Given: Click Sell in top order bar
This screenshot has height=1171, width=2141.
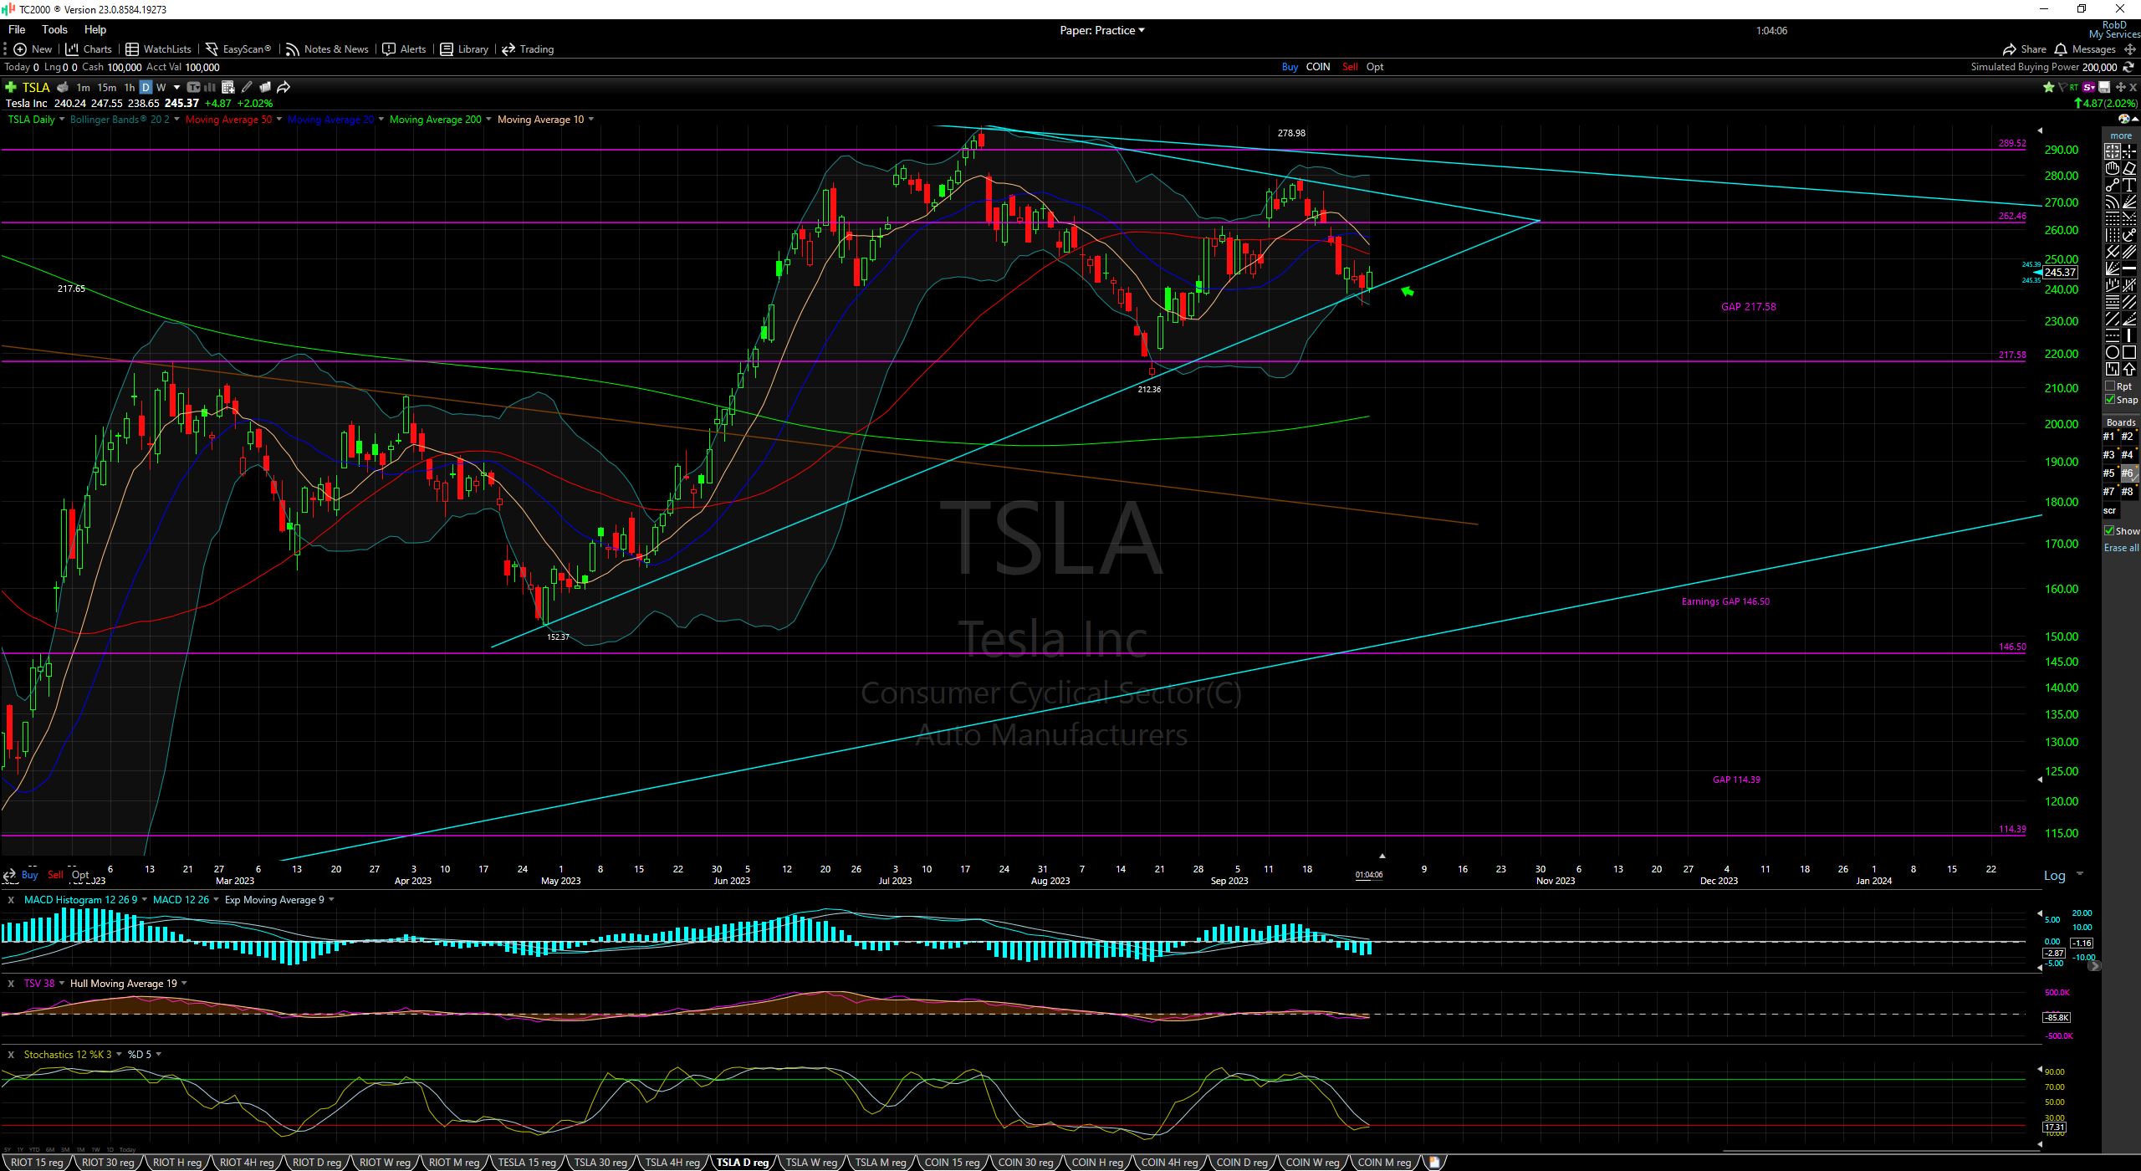Looking at the screenshot, I should tap(1350, 67).
